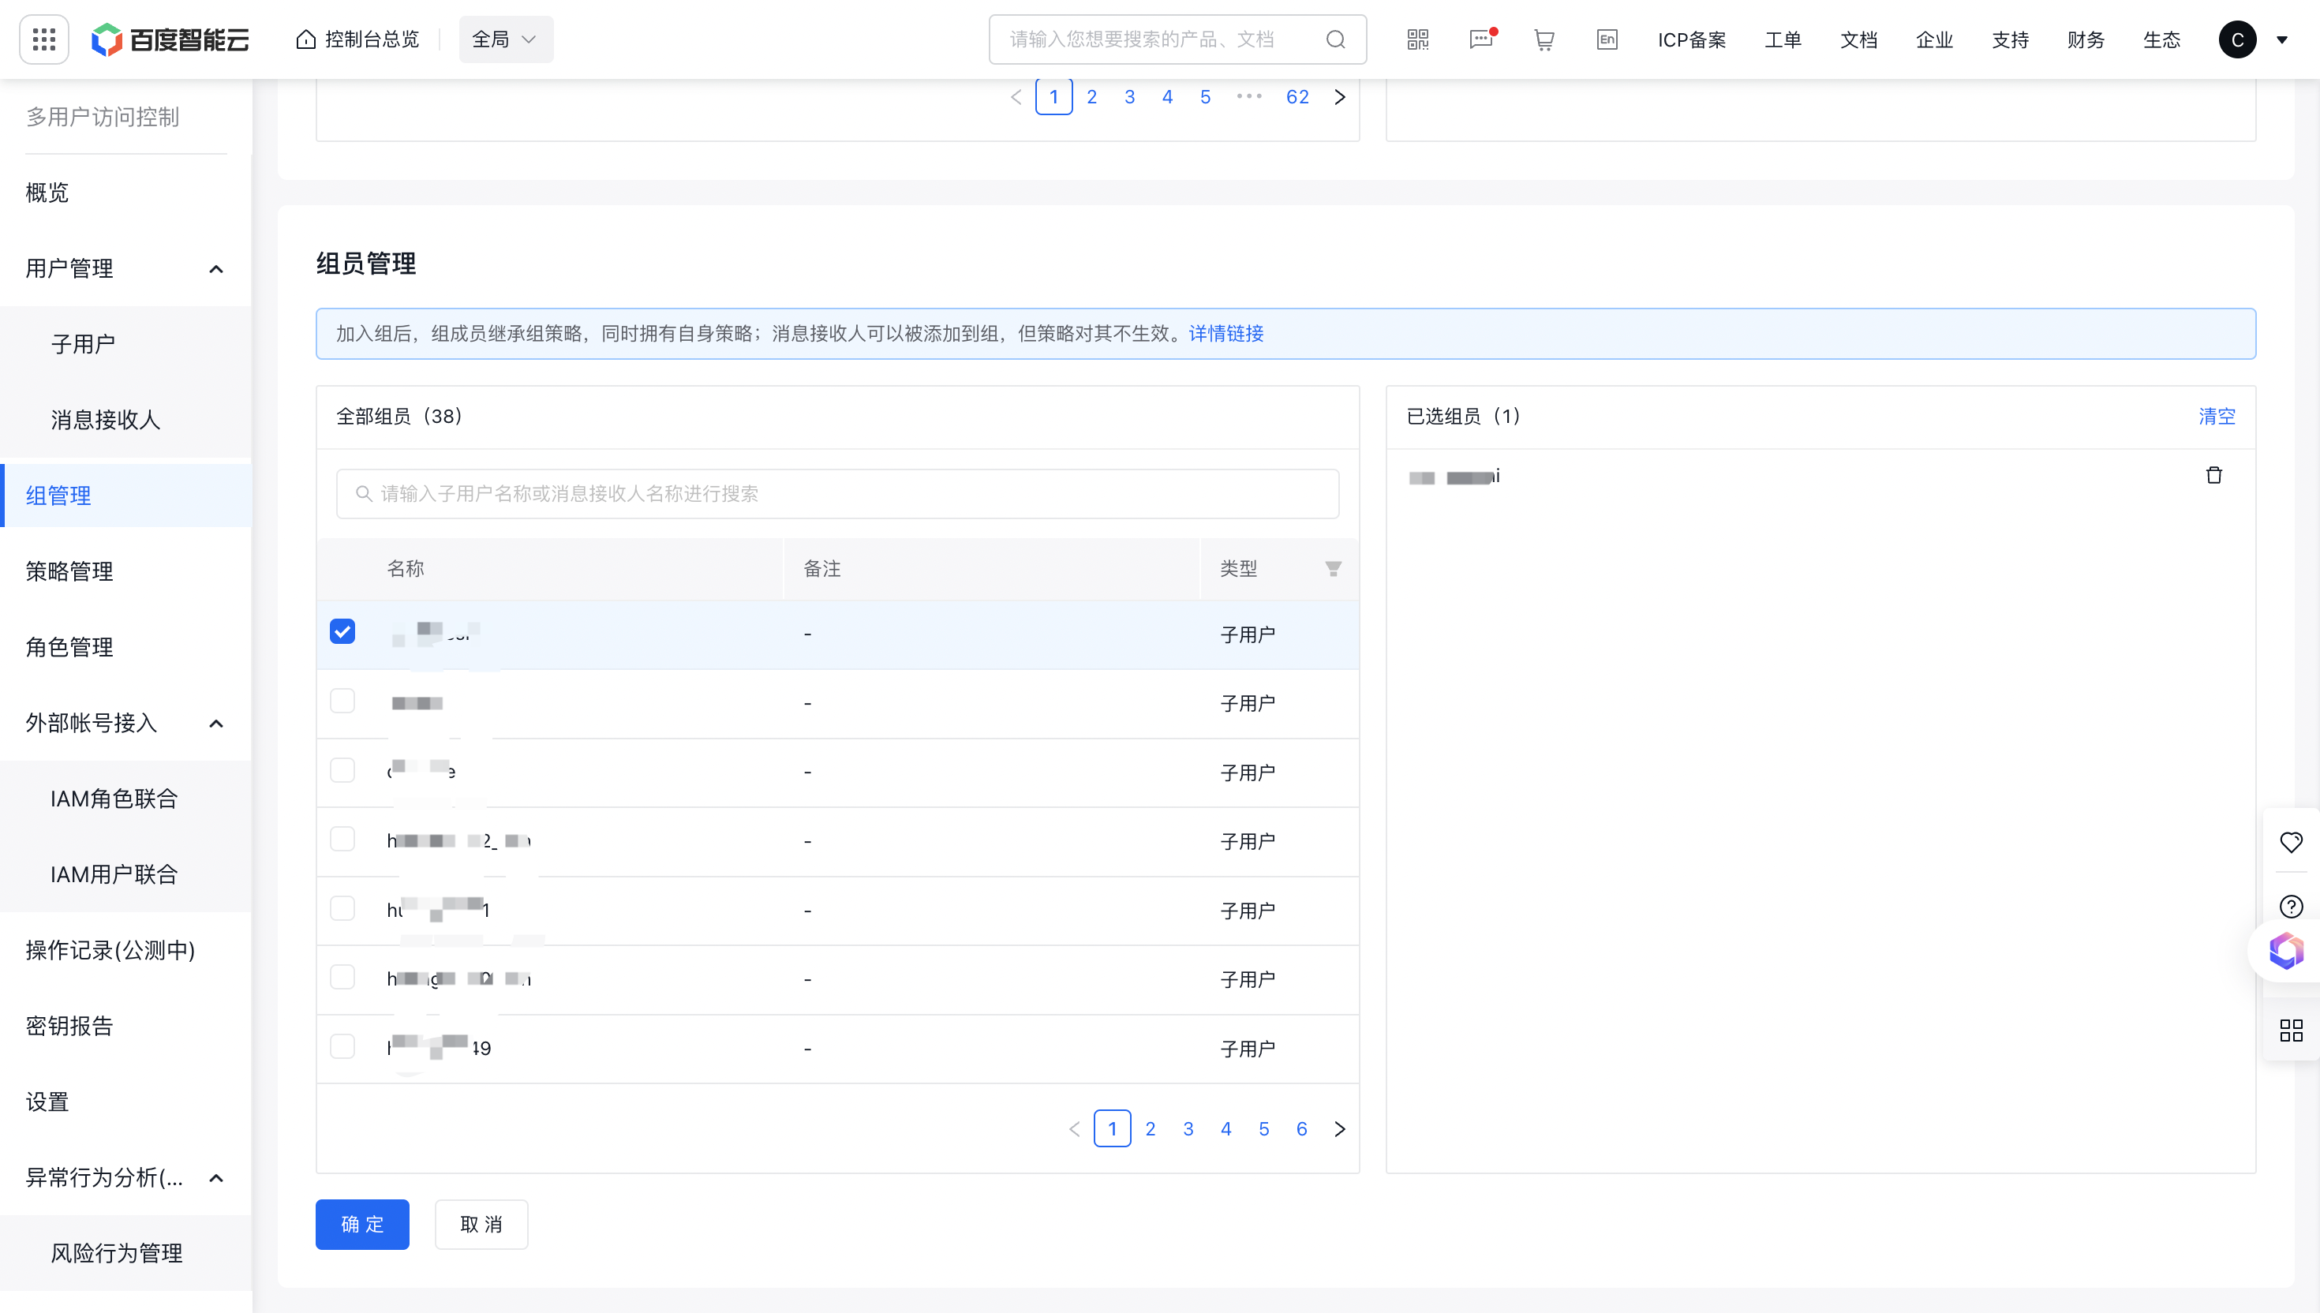Open the AI assistant hexagon icon
This screenshot has width=2320, height=1313.
click(x=2286, y=951)
